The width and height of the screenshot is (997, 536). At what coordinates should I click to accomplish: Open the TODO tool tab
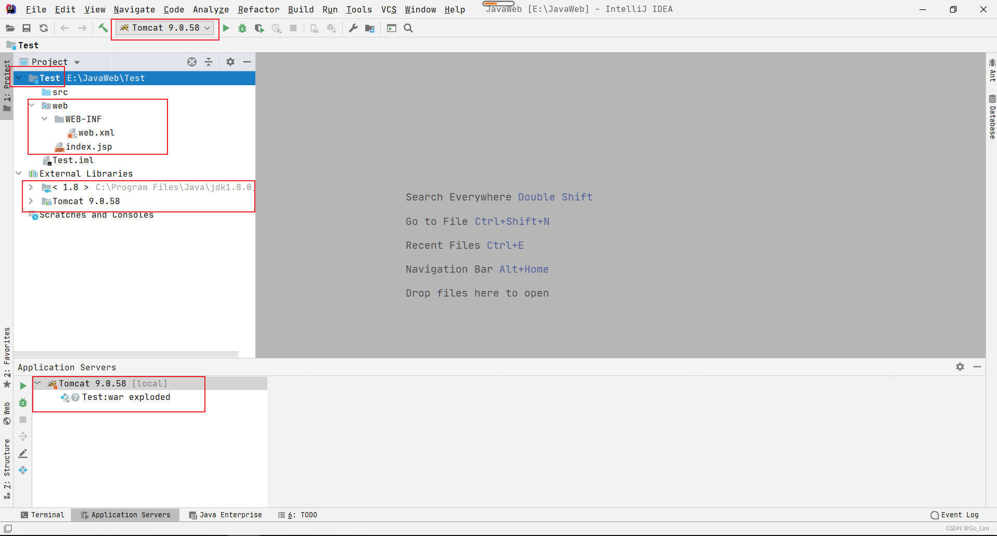coord(297,515)
